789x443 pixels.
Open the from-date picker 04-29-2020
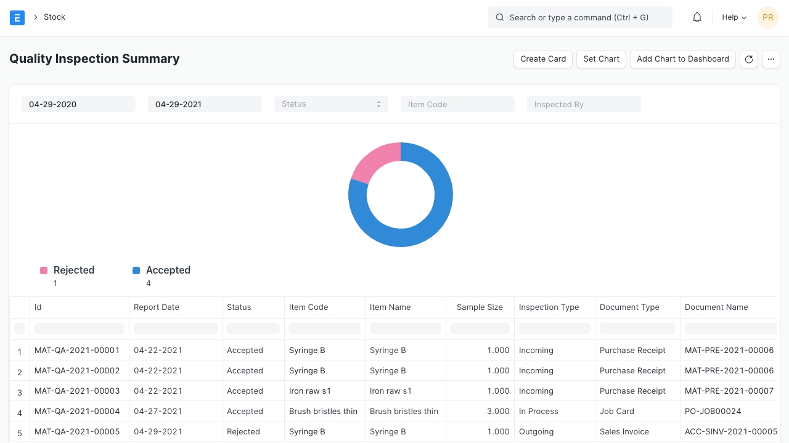78,104
